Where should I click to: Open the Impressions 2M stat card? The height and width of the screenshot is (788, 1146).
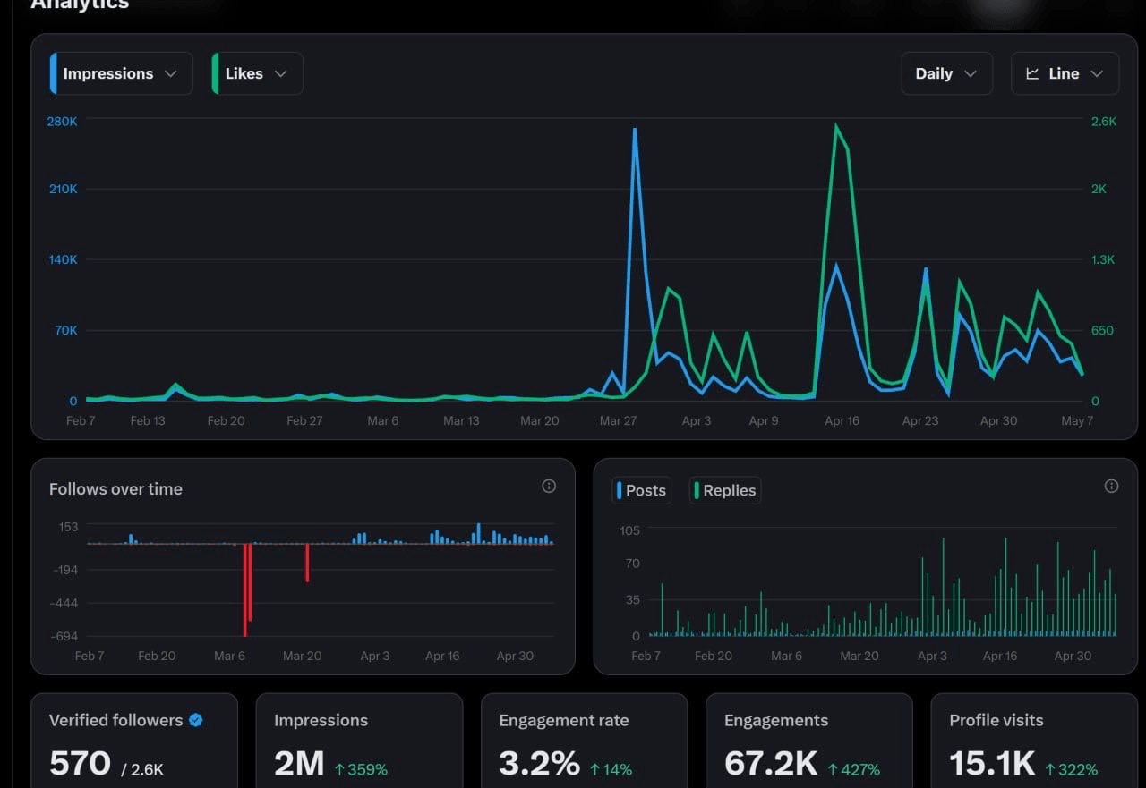(359, 741)
